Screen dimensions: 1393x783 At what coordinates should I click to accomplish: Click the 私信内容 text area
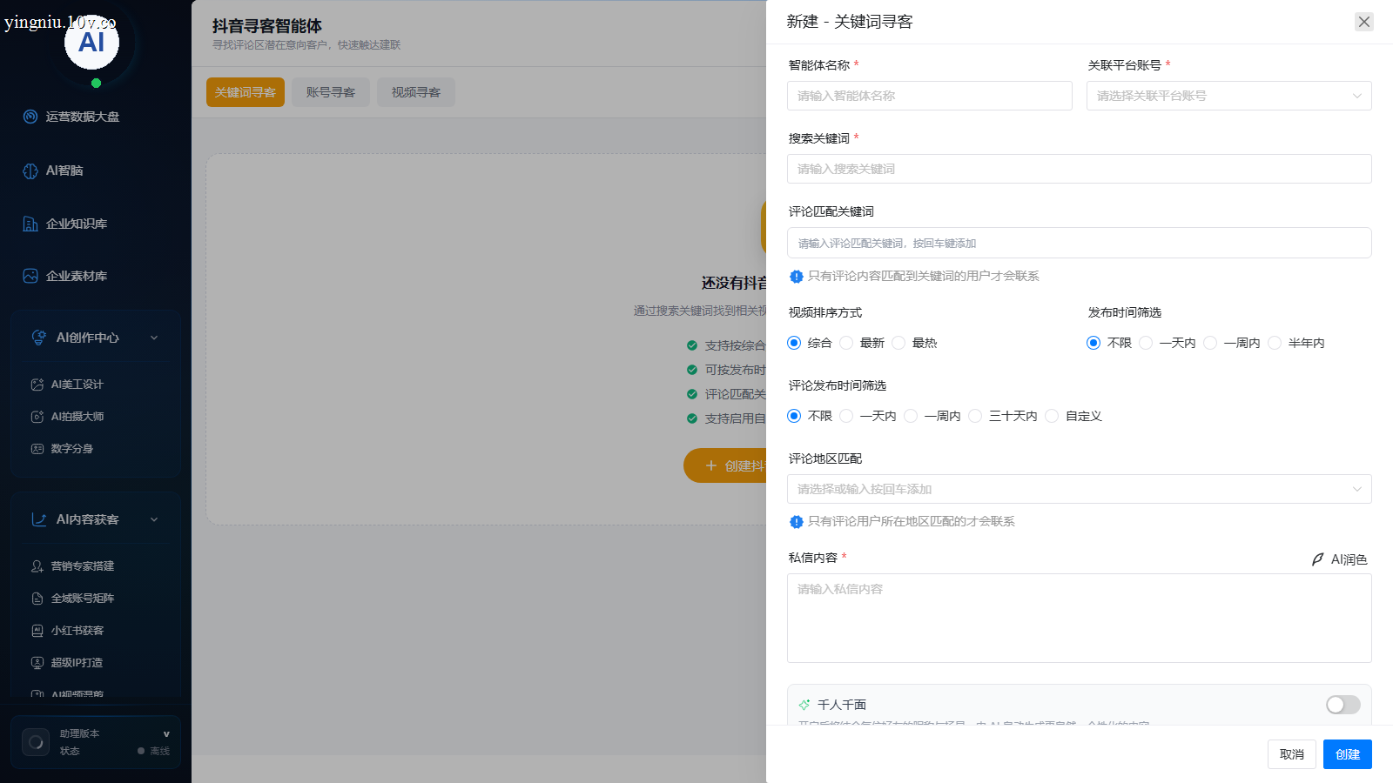click(1080, 618)
